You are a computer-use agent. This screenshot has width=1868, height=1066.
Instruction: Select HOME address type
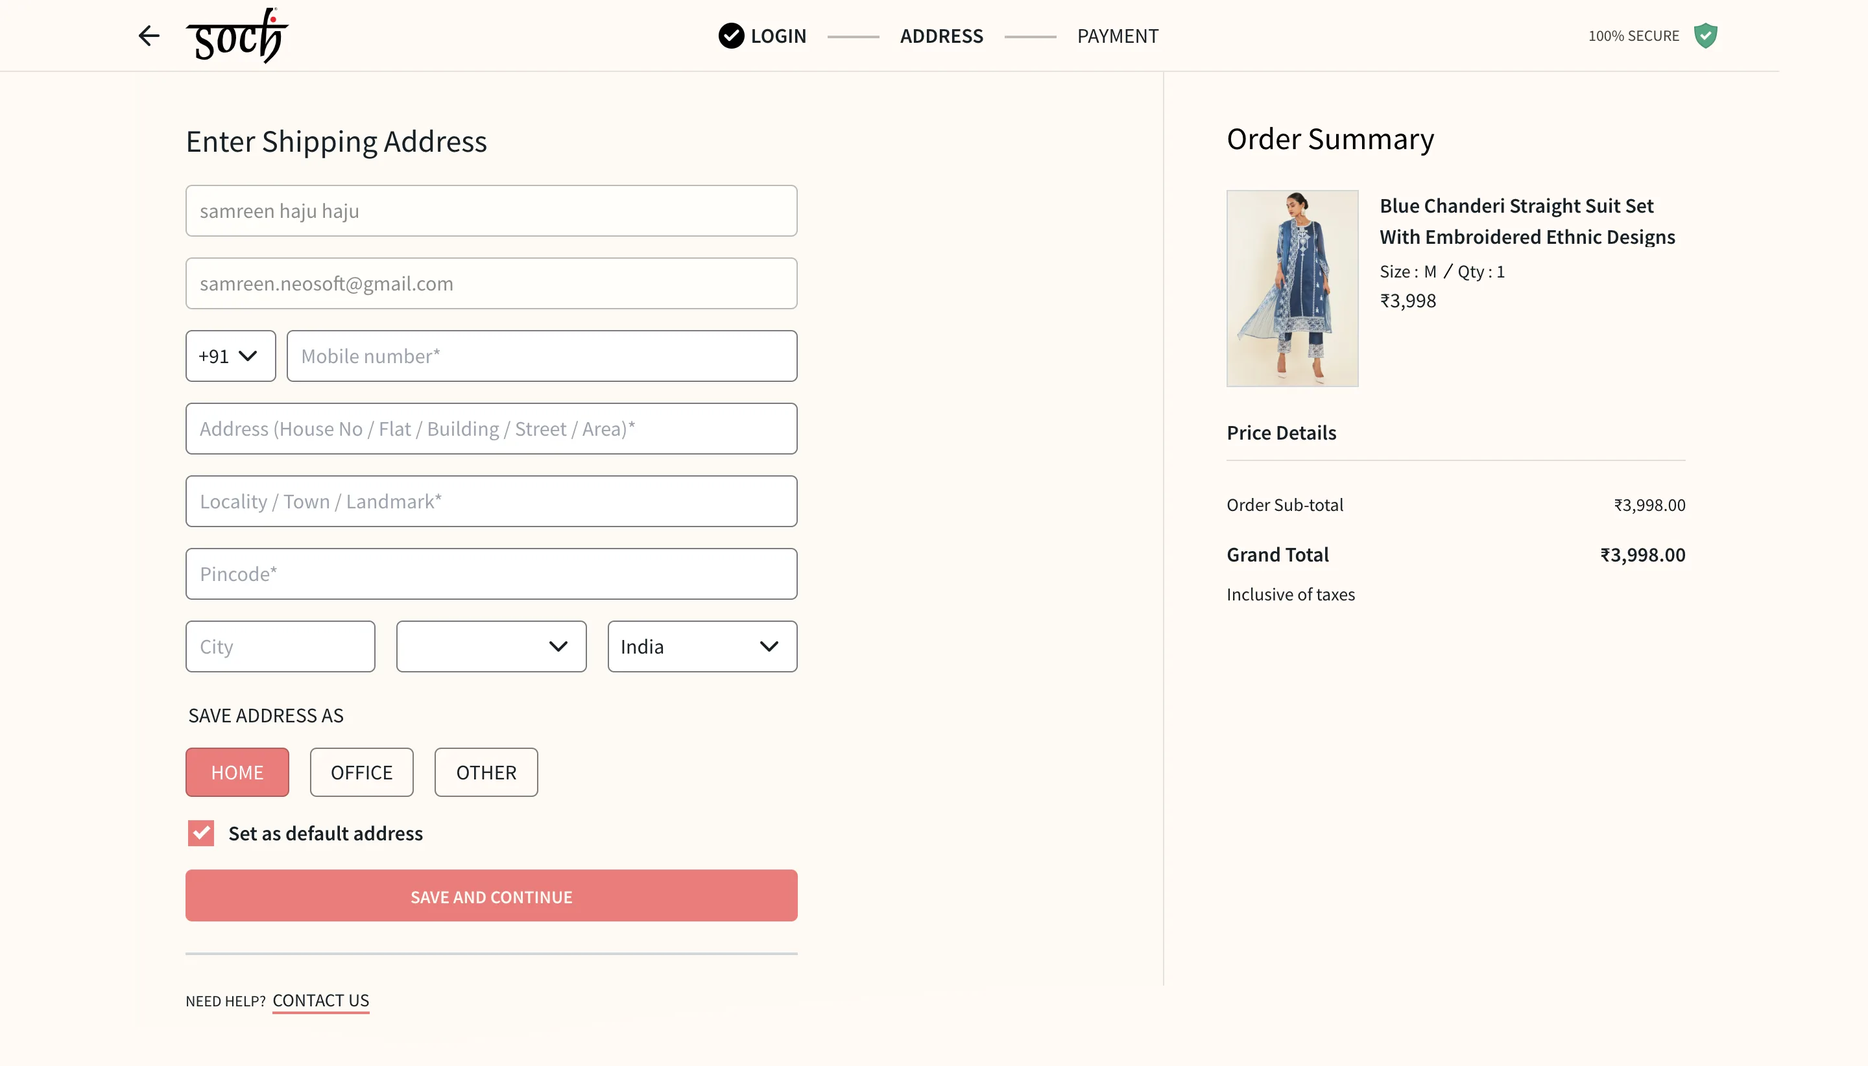pos(237,772)
